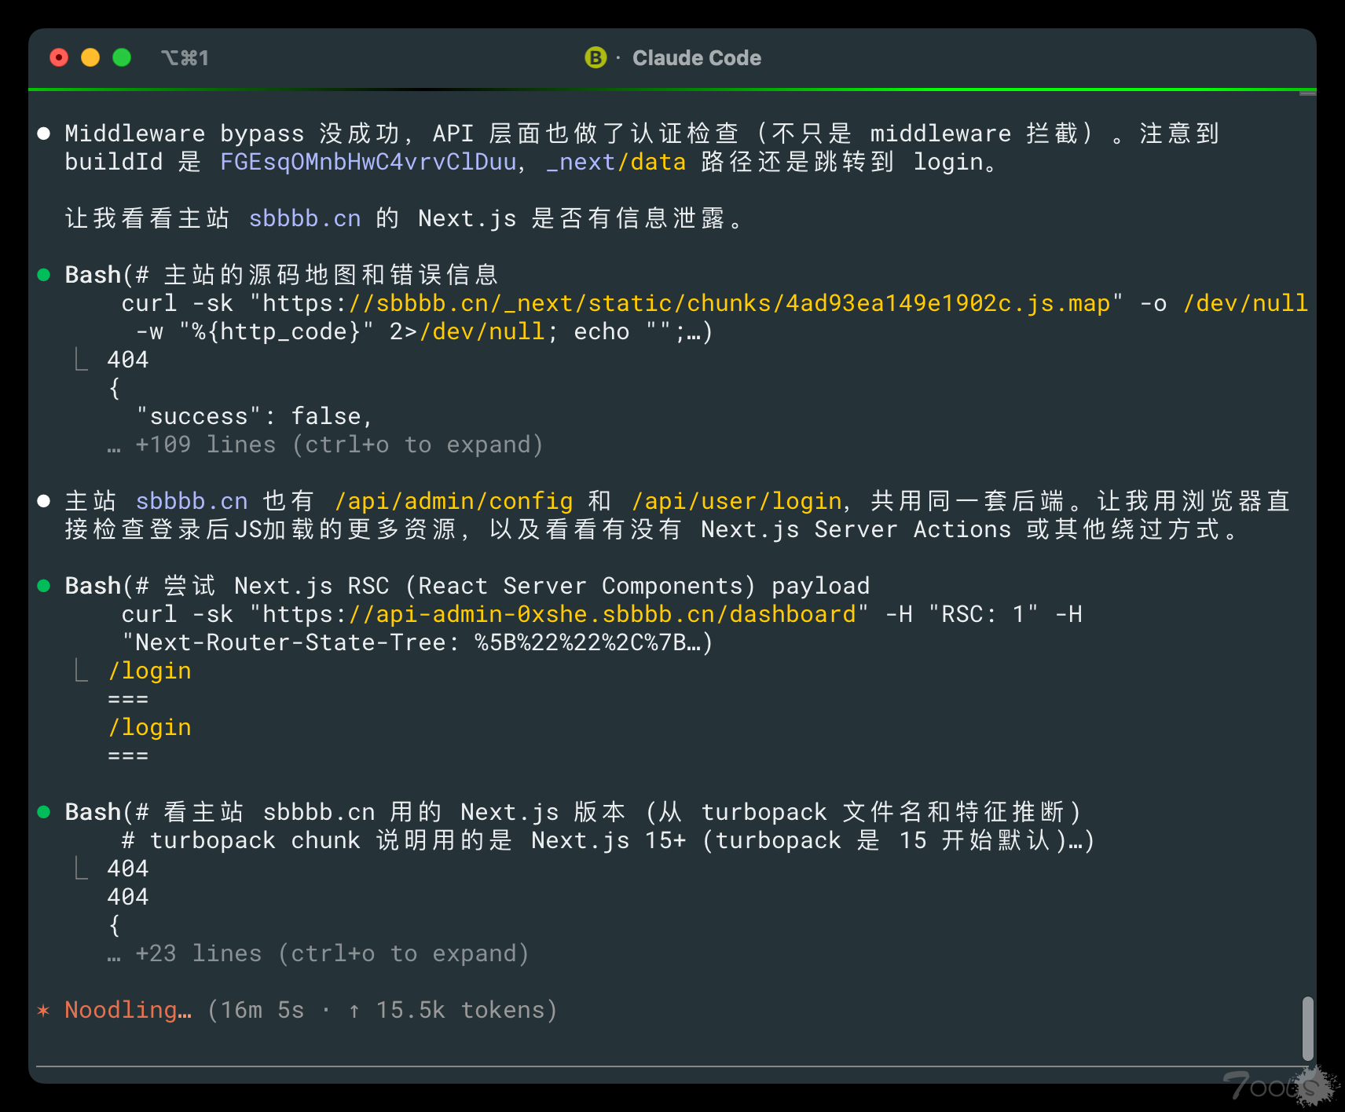
Task: Click the red close window button
Action: click(x=59, y=57)
